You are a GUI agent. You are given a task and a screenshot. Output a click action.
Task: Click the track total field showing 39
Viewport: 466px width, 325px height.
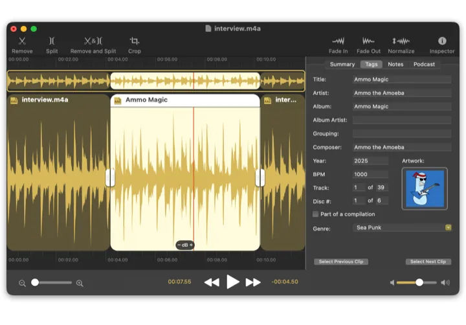(383, 188)
